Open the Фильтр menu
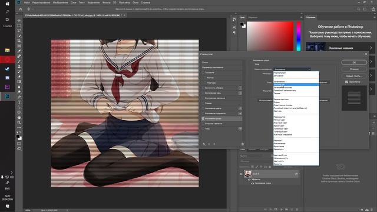Screen dimensions: 377x212 pyautogui.click(x=106, y=2)
